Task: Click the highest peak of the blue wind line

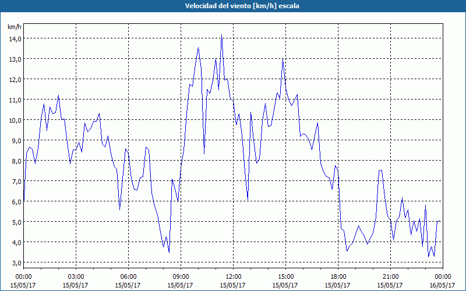Action: tap(222, 35)
